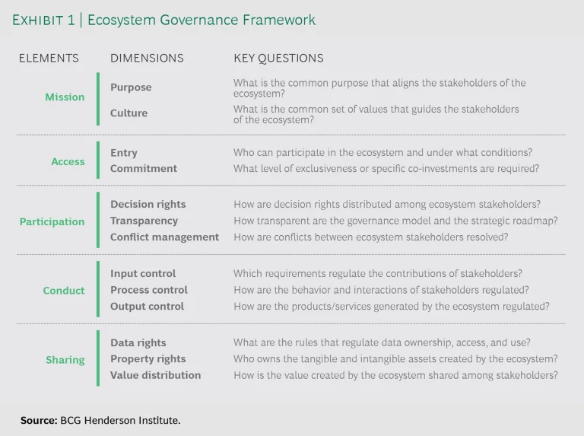The image size is (584, 436).
Task: Click the Purpose dimension
Action: (x=131, y=88)
